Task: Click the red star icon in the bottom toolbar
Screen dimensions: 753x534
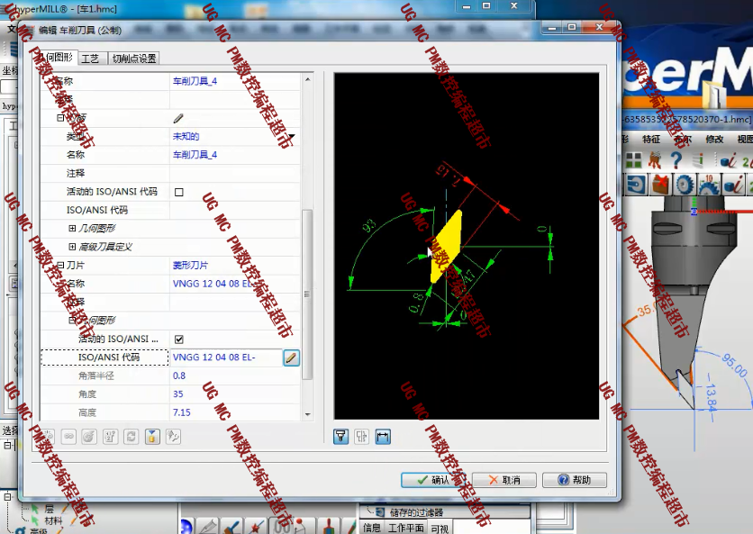Action: (x=255, y=527)
